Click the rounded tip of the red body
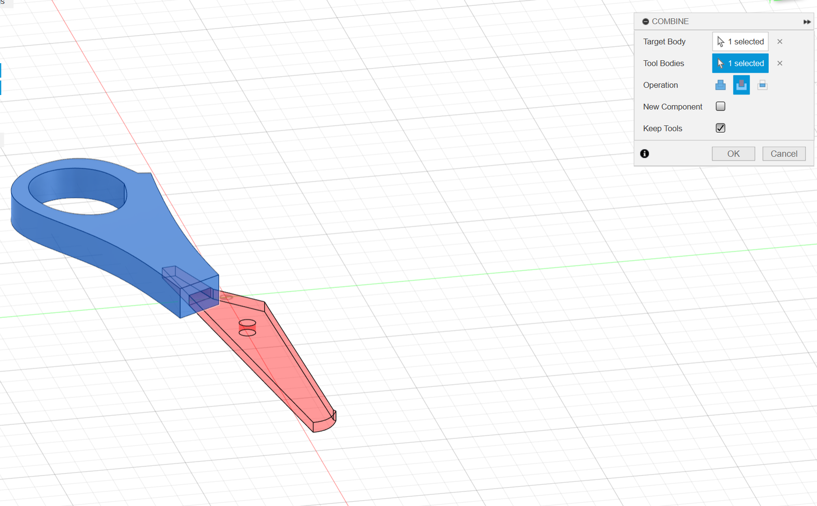The image size is (817, 506). point(325,424)
